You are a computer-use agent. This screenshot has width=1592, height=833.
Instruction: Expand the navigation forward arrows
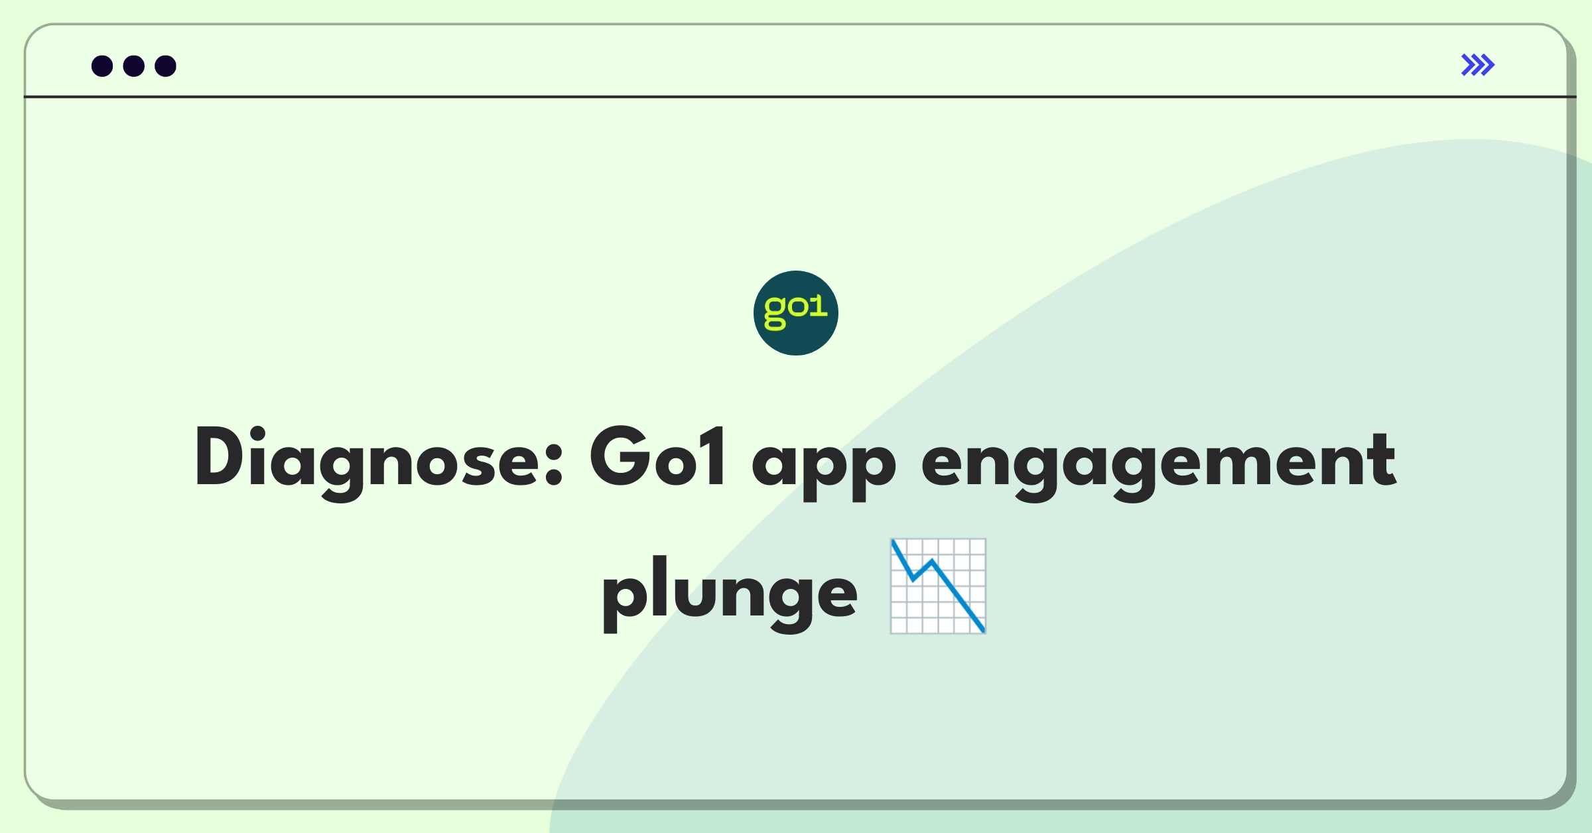pos(1479,66)
